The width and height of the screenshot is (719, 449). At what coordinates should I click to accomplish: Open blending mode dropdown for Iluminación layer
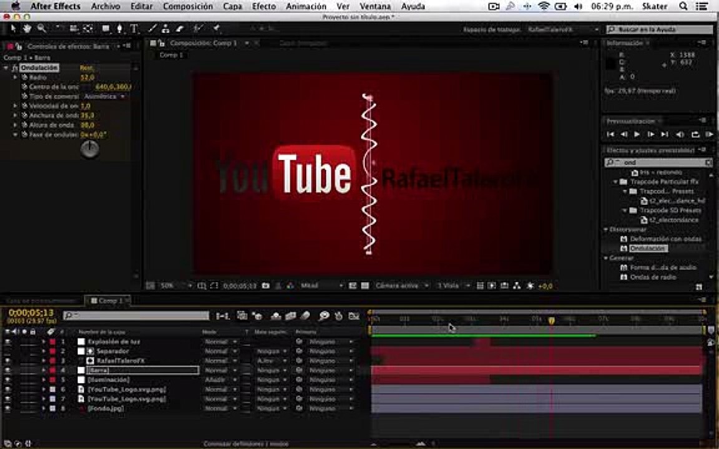221,380
